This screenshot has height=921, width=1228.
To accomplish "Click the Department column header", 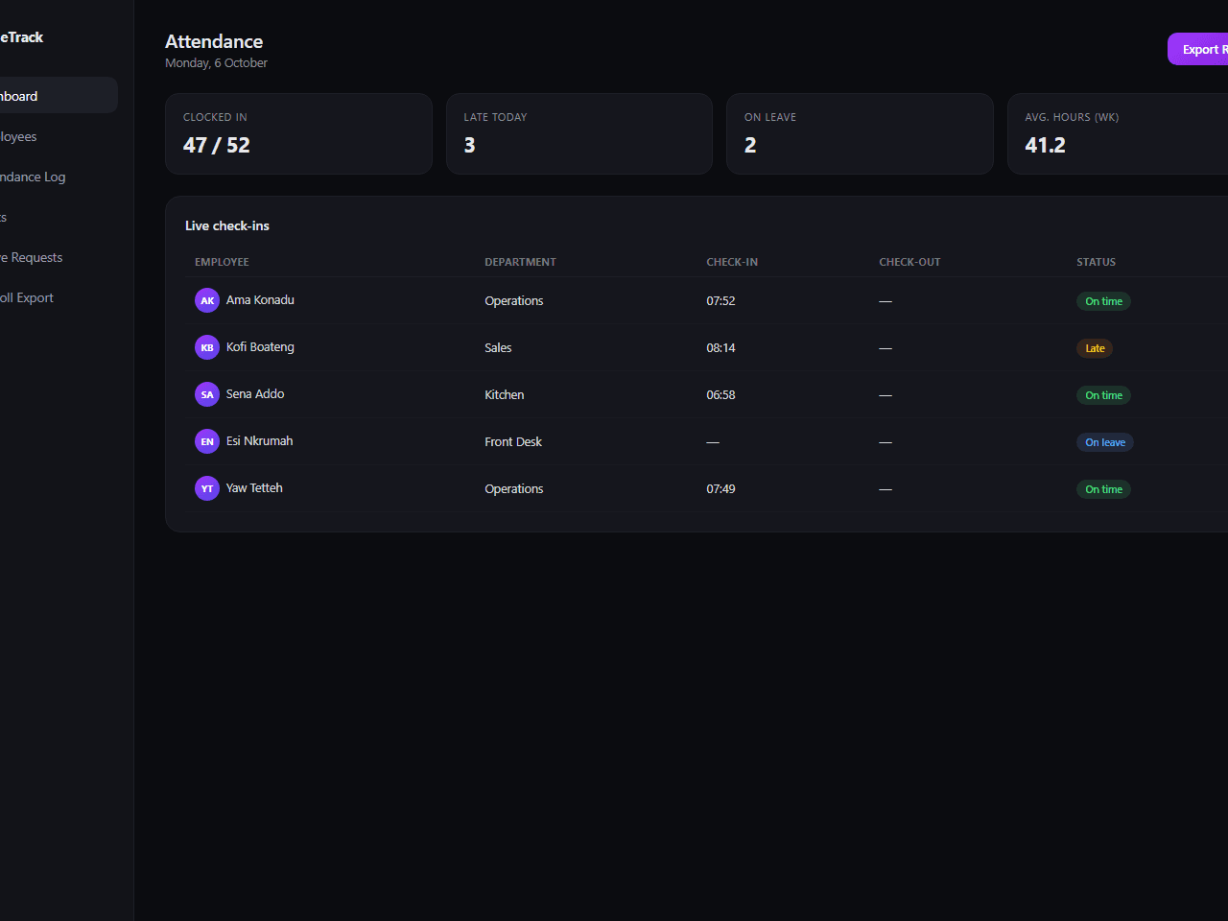I will click(x=520, y=262).
